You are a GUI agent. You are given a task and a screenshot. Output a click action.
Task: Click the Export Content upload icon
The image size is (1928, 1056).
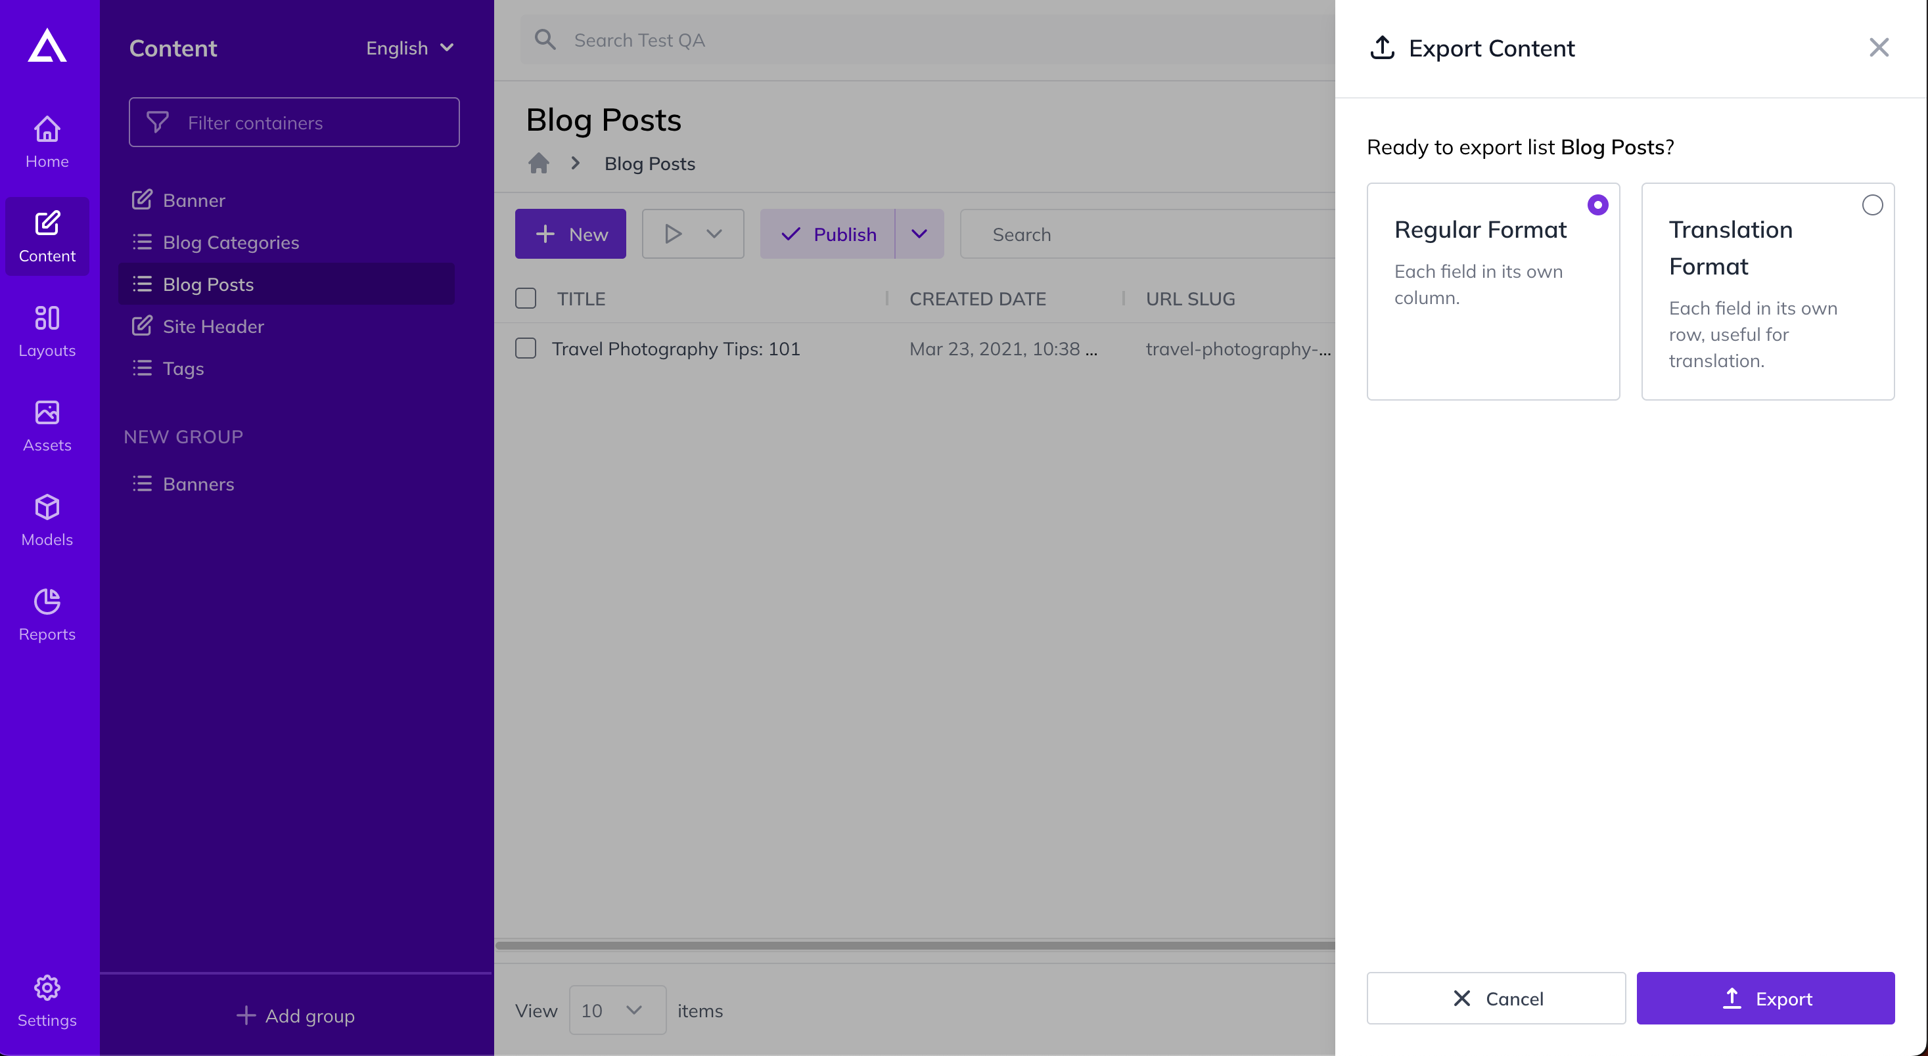point(1382,47)
